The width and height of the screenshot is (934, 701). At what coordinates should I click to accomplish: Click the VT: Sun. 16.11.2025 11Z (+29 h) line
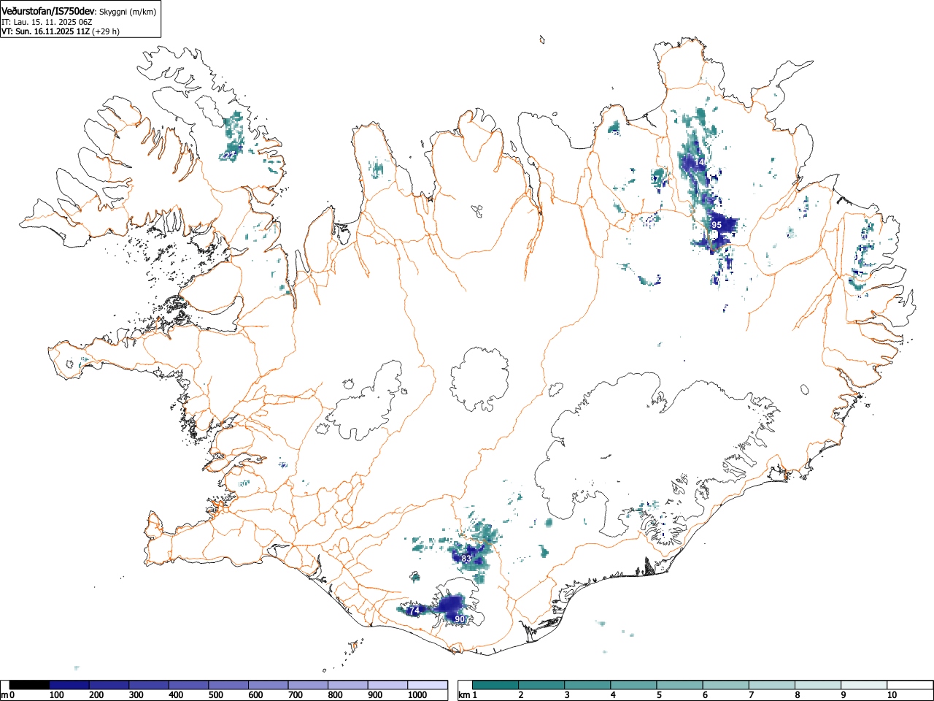tap(61, 31)
